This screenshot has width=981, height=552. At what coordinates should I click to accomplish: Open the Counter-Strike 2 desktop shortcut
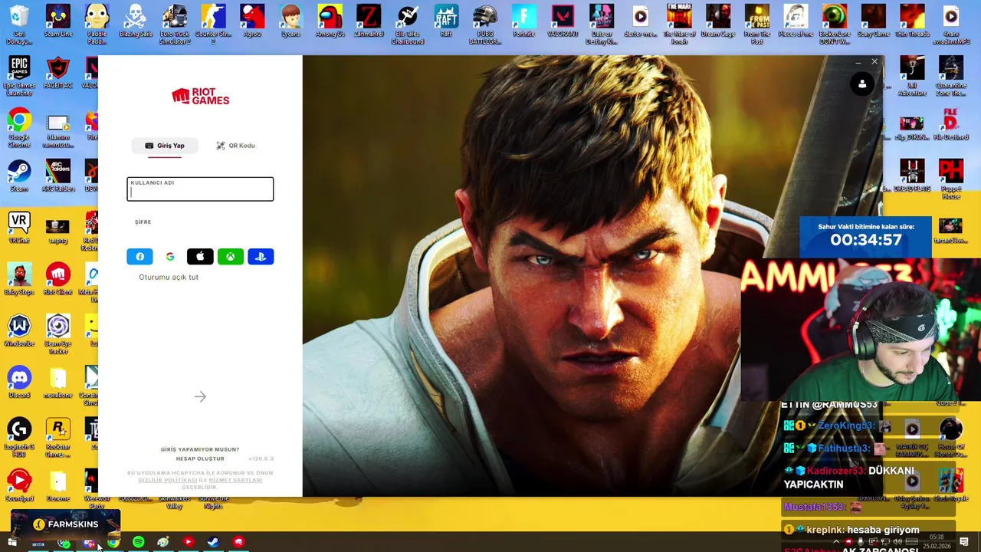[213, 25]
